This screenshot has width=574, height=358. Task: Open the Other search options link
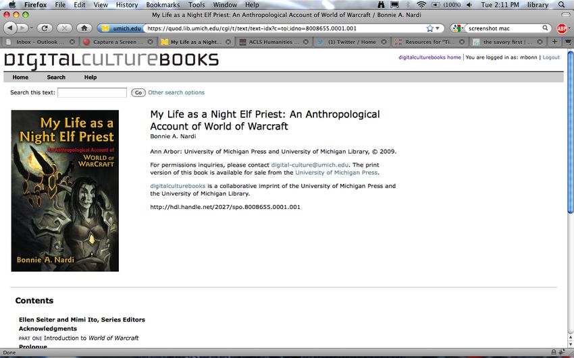pos(176,92)
